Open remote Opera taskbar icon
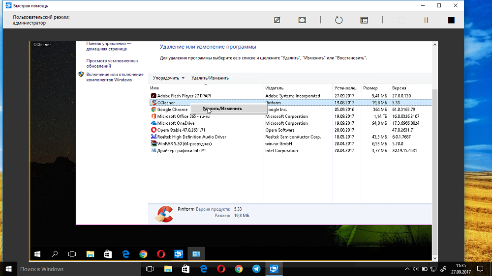 [x=161, y=254]
